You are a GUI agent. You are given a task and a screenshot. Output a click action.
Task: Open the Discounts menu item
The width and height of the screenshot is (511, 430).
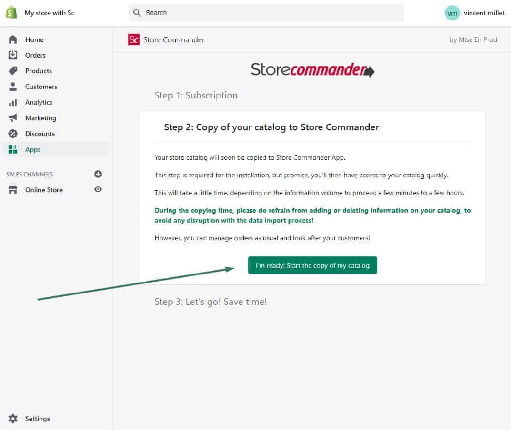[x=55, y=134]
